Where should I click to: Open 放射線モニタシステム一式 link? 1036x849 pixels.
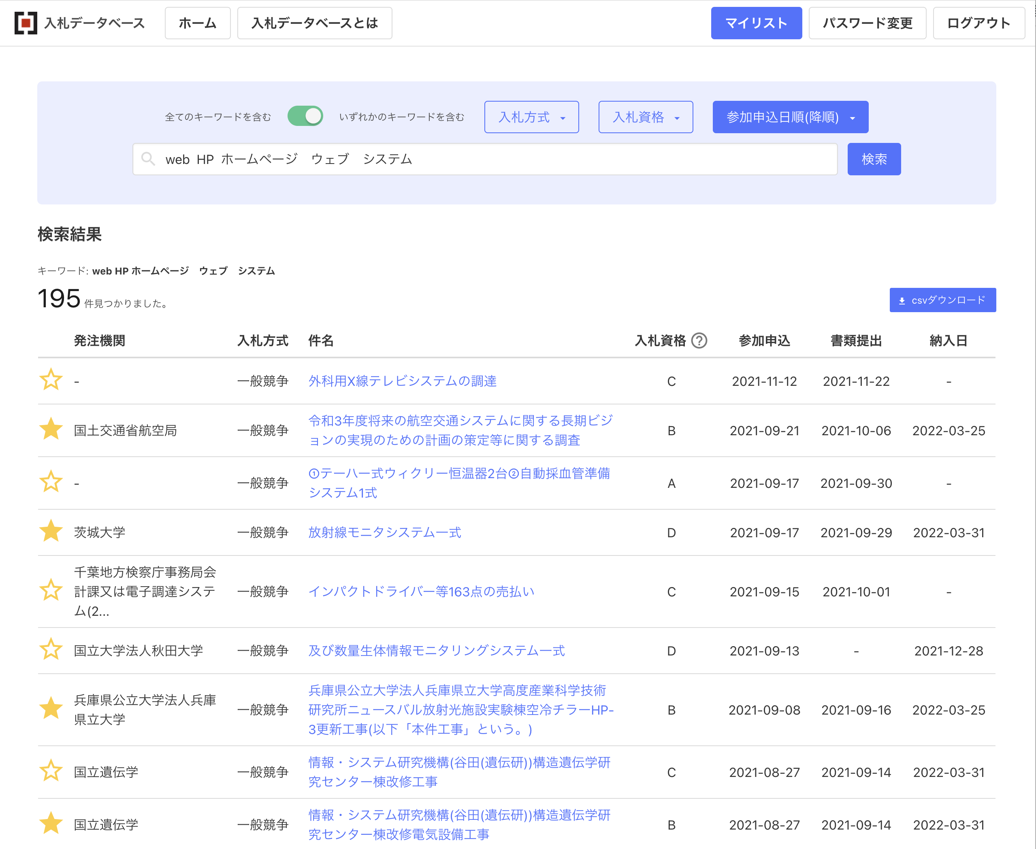coord(384,532)
